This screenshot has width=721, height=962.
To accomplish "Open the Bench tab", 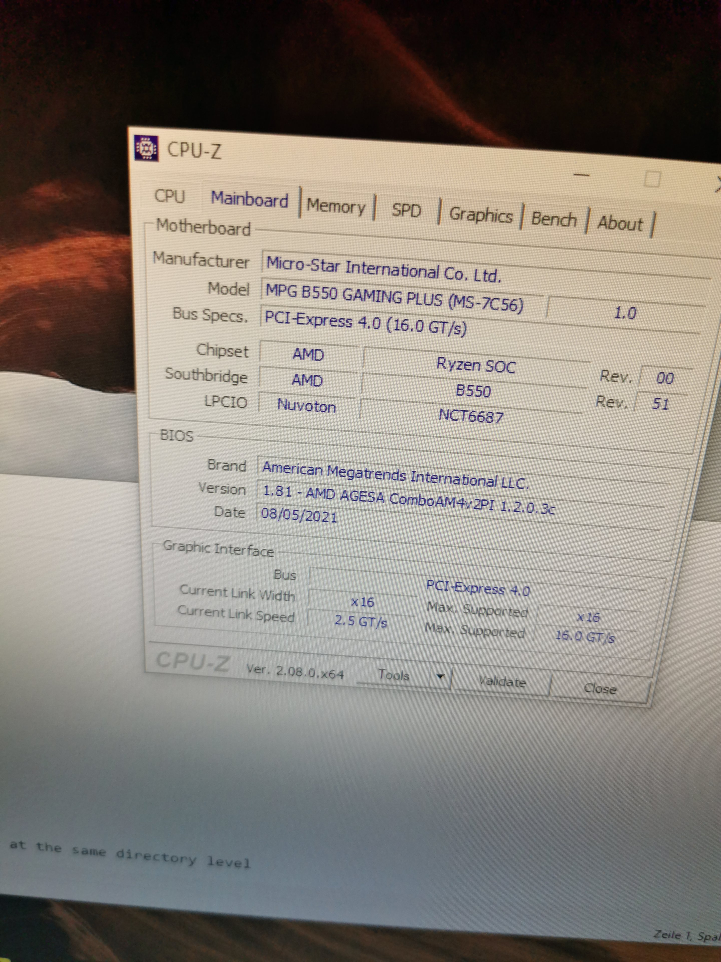I will (x=554, y=220).
